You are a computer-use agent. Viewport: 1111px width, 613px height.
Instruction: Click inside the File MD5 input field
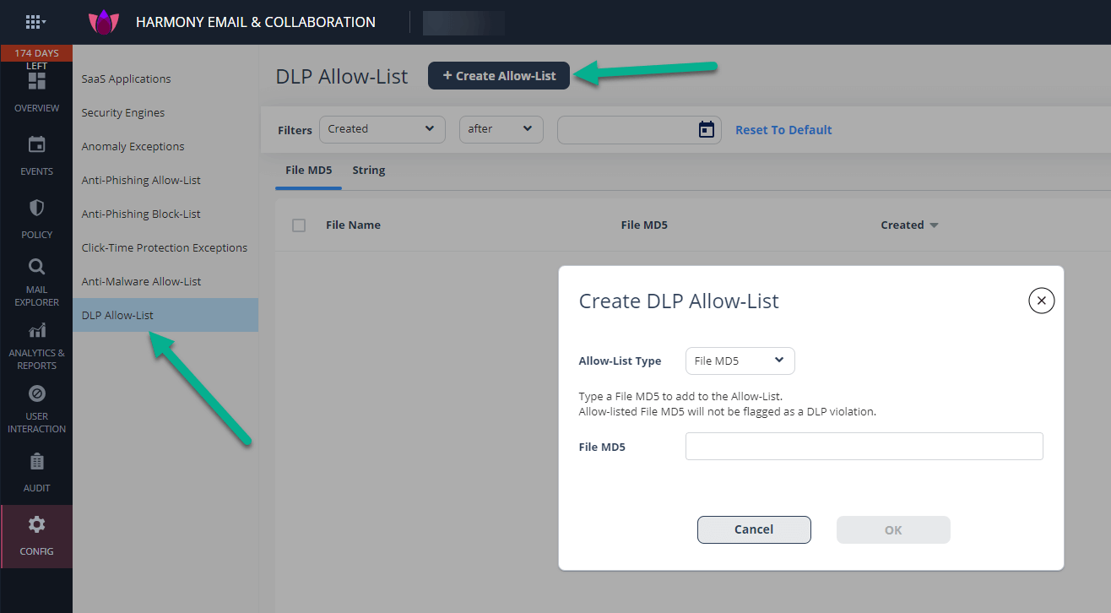[x=863, y=447]
